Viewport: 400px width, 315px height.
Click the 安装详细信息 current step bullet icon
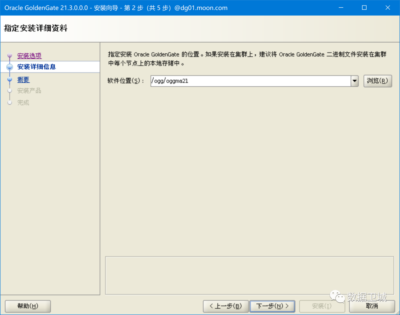point(10,67)
